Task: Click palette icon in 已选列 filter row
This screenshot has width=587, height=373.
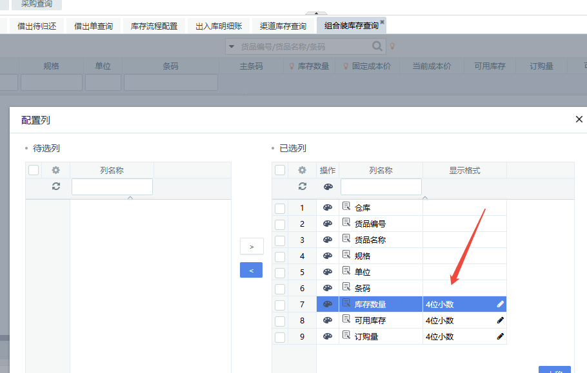Action: [328, 187]
